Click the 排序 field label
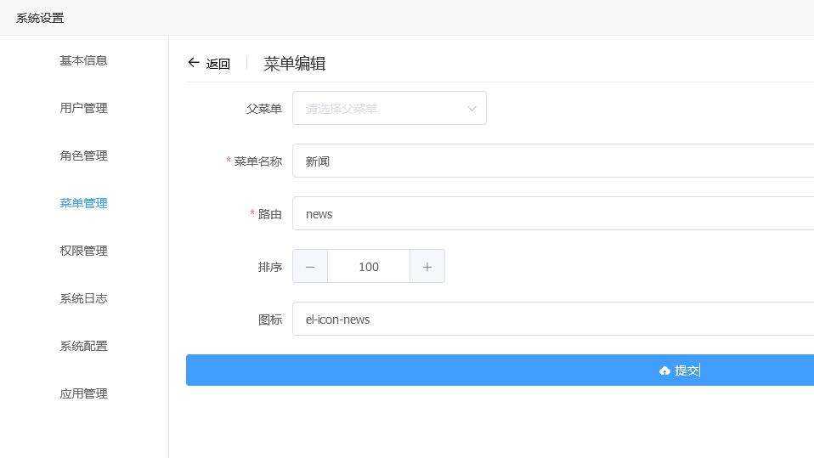Image resolution: width=814 pixels, height=458 pixels. [270, 267]
